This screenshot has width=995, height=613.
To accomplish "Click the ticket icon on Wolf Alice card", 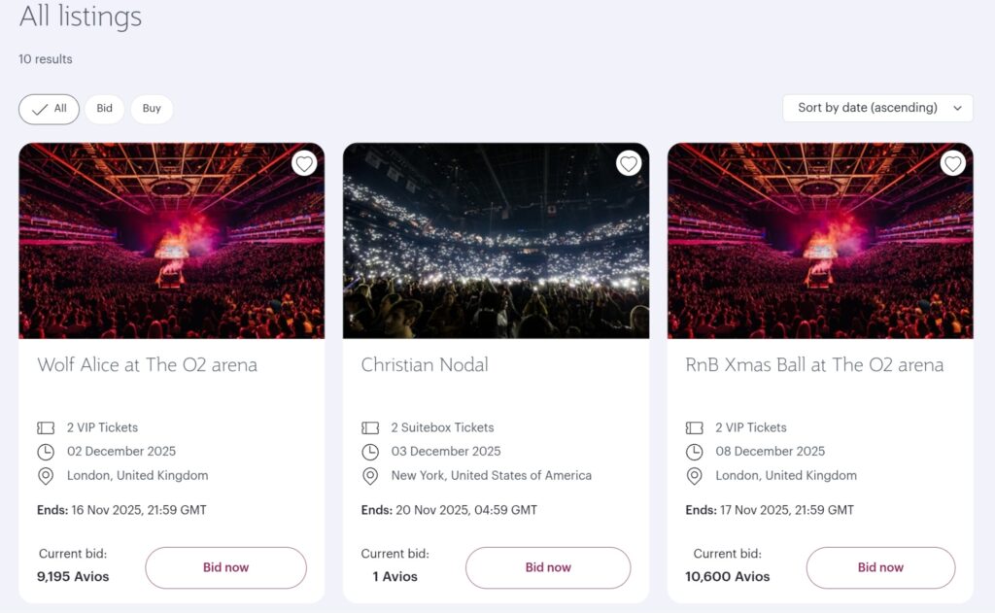I will pyautogui.click(x=46, y=427).
